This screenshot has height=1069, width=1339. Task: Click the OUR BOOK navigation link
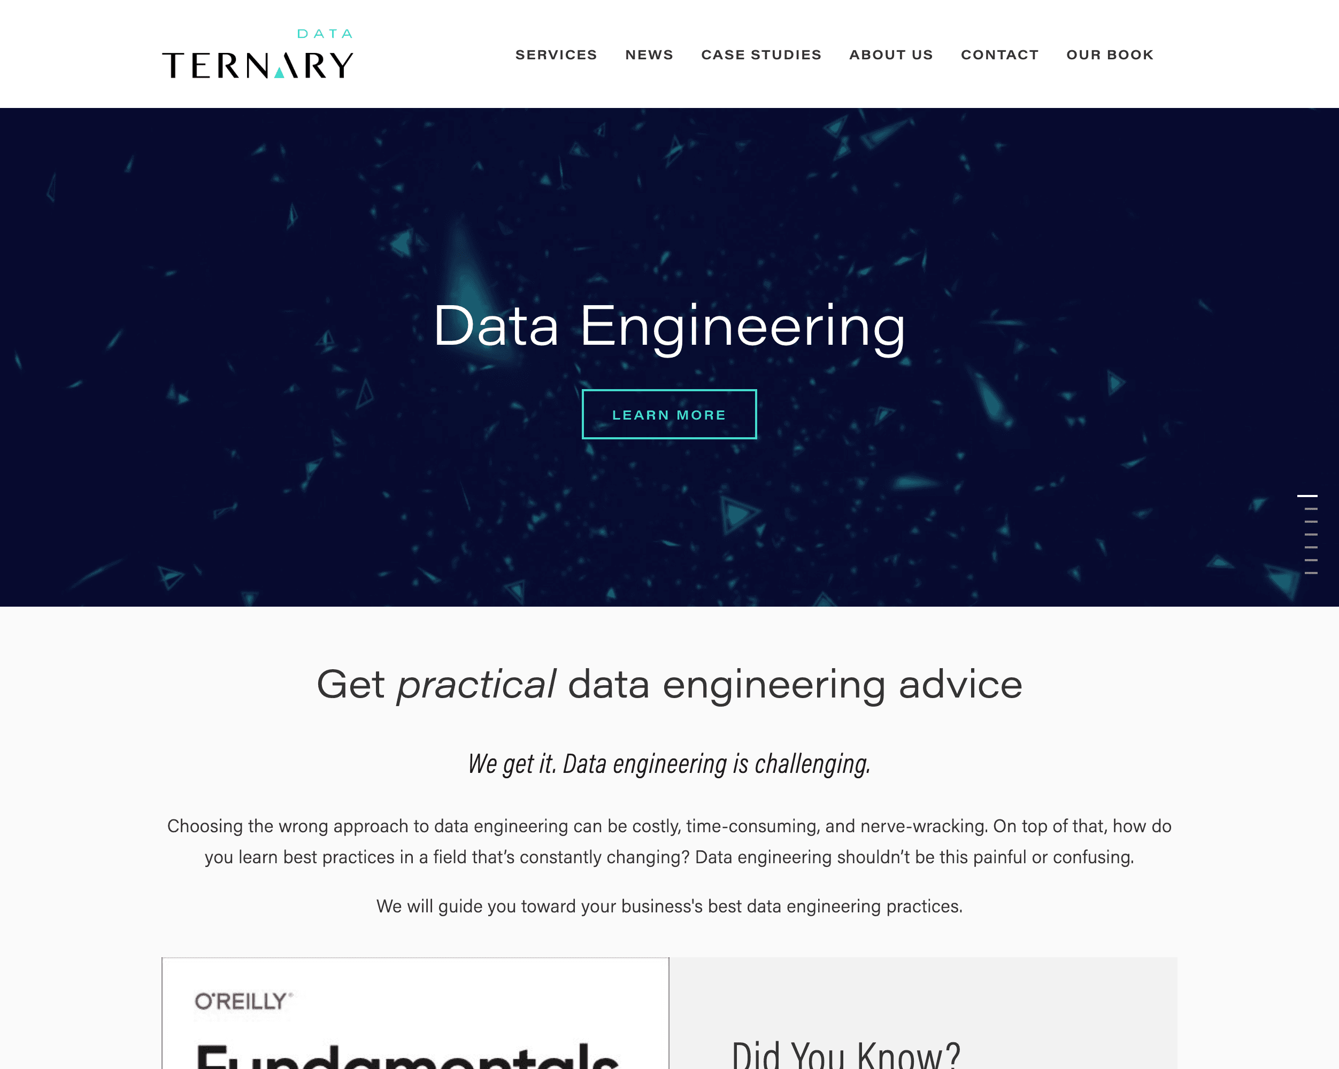1110,55
